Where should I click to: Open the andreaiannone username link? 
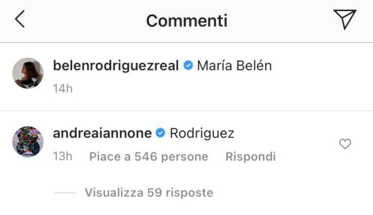point(102,133)
